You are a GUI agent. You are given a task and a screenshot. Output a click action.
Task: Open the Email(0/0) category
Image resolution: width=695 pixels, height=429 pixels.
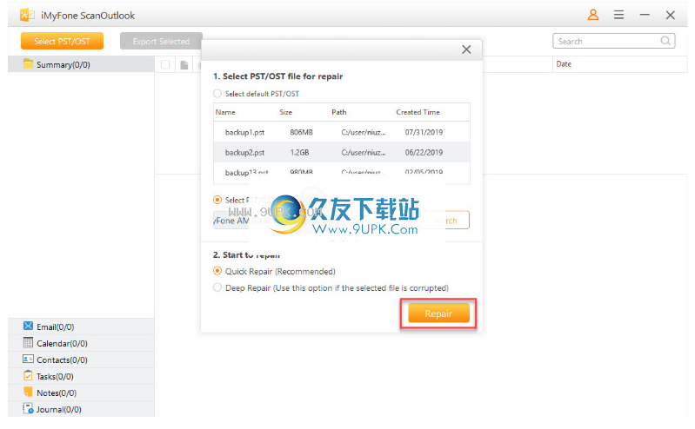click(x=81, y=327)
